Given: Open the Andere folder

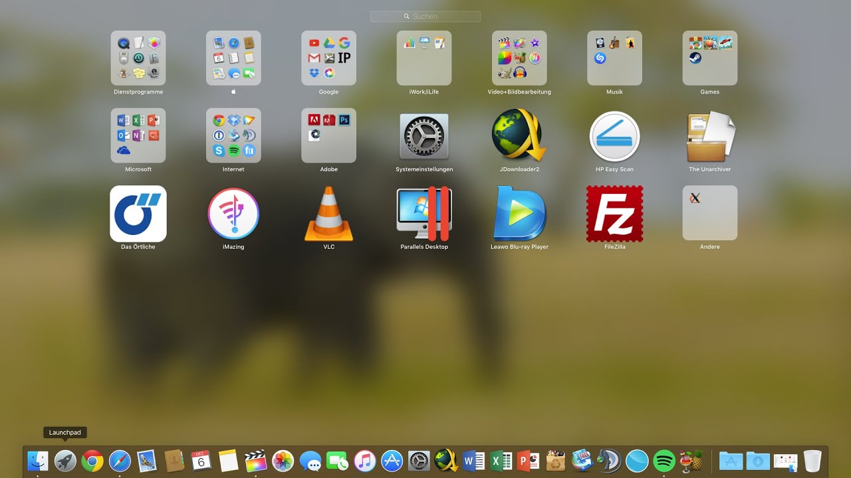Looking at the screenshot, I should click(710, 212).
